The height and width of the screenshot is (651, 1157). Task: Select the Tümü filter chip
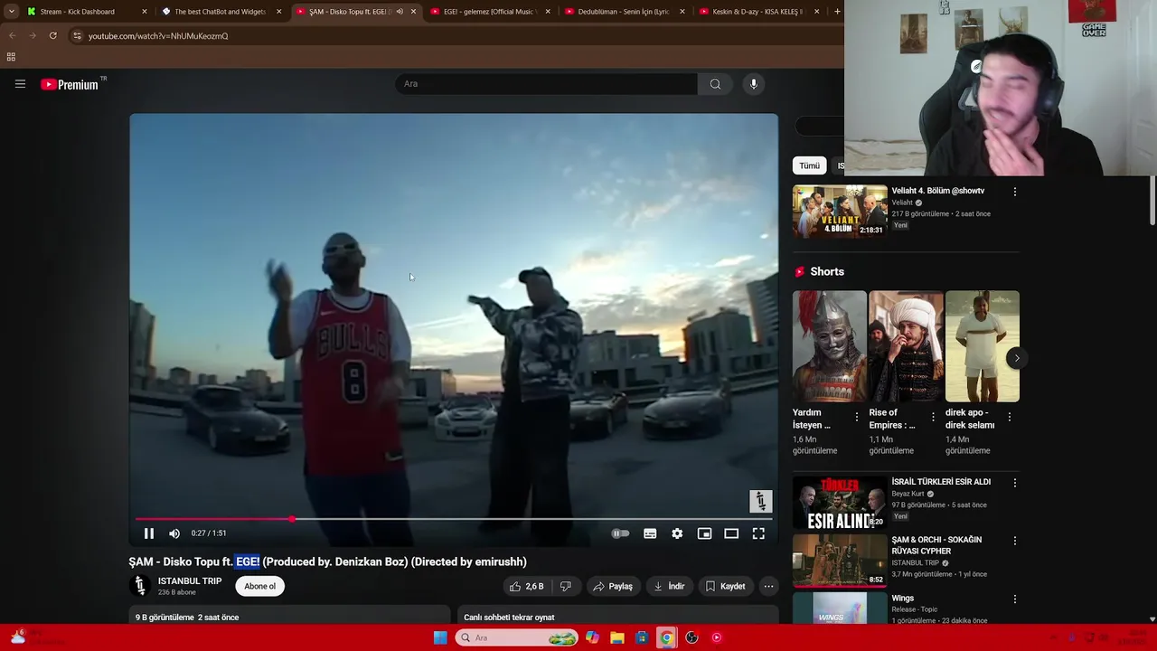pyautogui.click(x=809, y=165)
